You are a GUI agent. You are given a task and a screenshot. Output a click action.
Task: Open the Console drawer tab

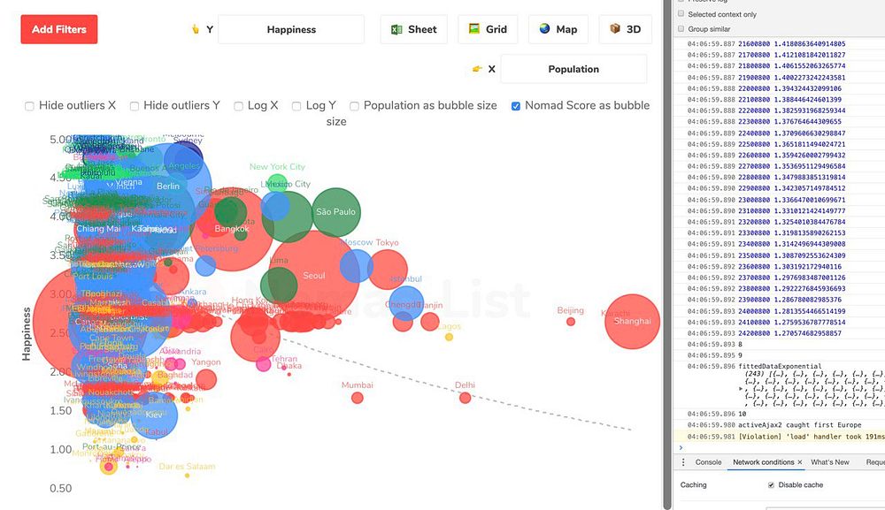[708, 462]
